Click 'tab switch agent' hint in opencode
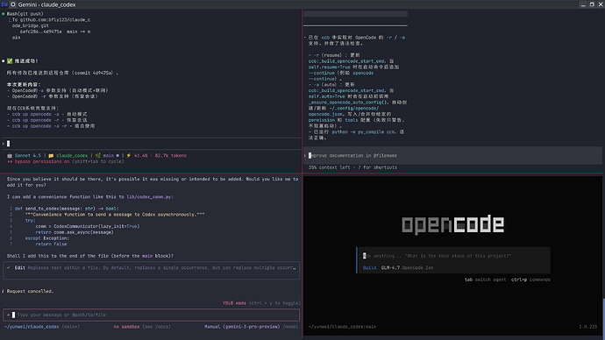This screenshot has width=605, height=340. (x=485, y=280)
